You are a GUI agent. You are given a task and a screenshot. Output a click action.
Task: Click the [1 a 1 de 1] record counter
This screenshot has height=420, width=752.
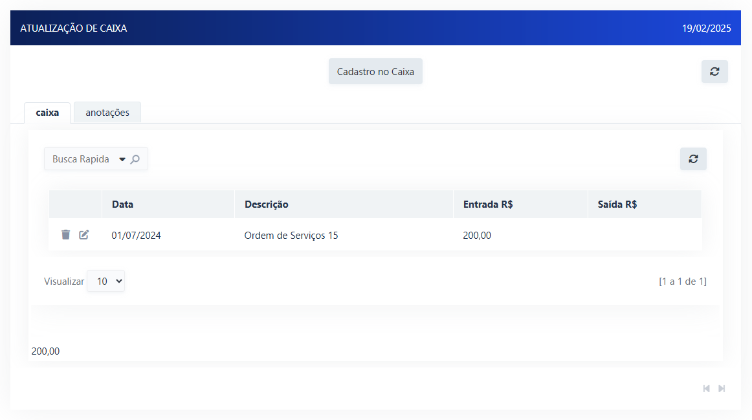click(x=683, y=282)
